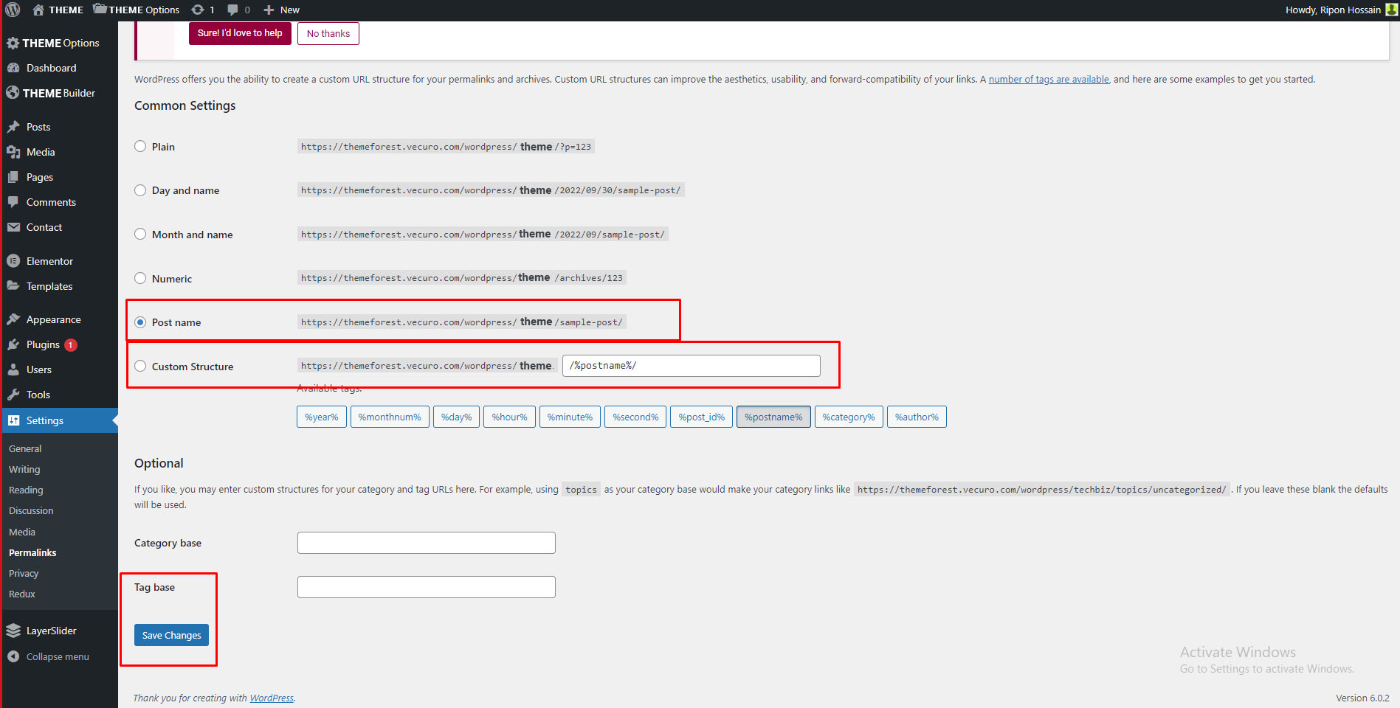Viewport: 1400px width, 708px height.
Task: Click No thanks button
Action: (328, 34)
